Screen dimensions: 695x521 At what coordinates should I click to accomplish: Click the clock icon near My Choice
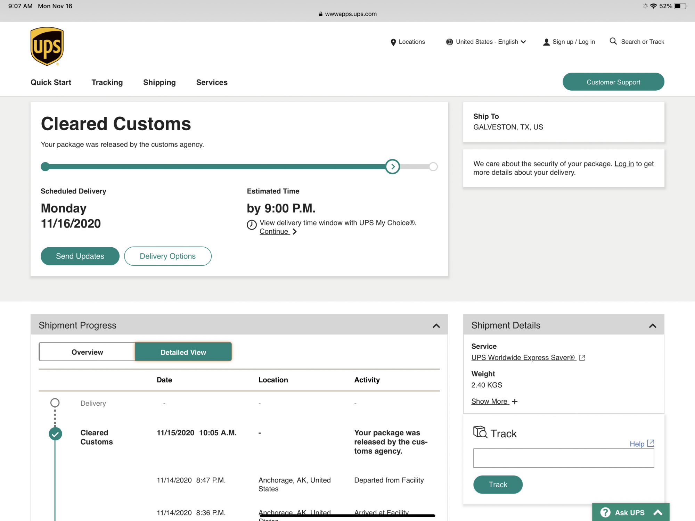click(x=252, y=225)
